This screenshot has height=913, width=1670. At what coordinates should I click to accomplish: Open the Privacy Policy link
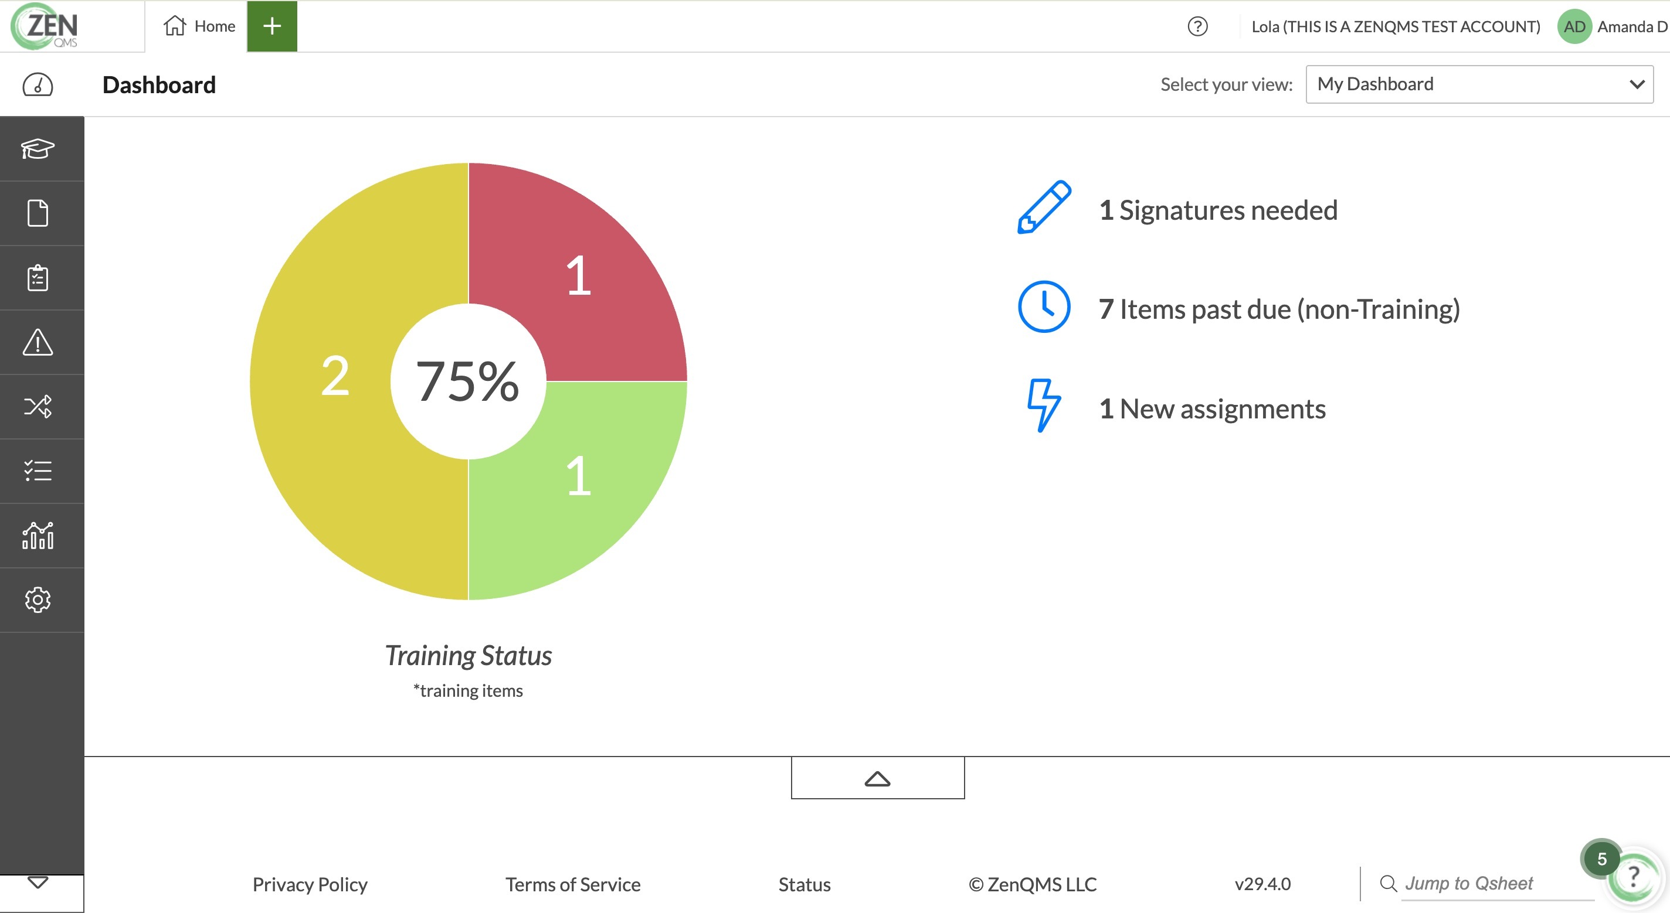coord(309,884)
